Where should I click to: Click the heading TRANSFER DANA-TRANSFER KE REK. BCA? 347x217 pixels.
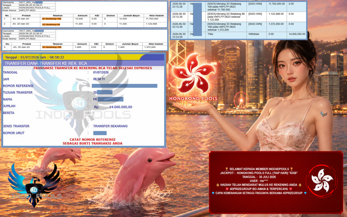46,63
